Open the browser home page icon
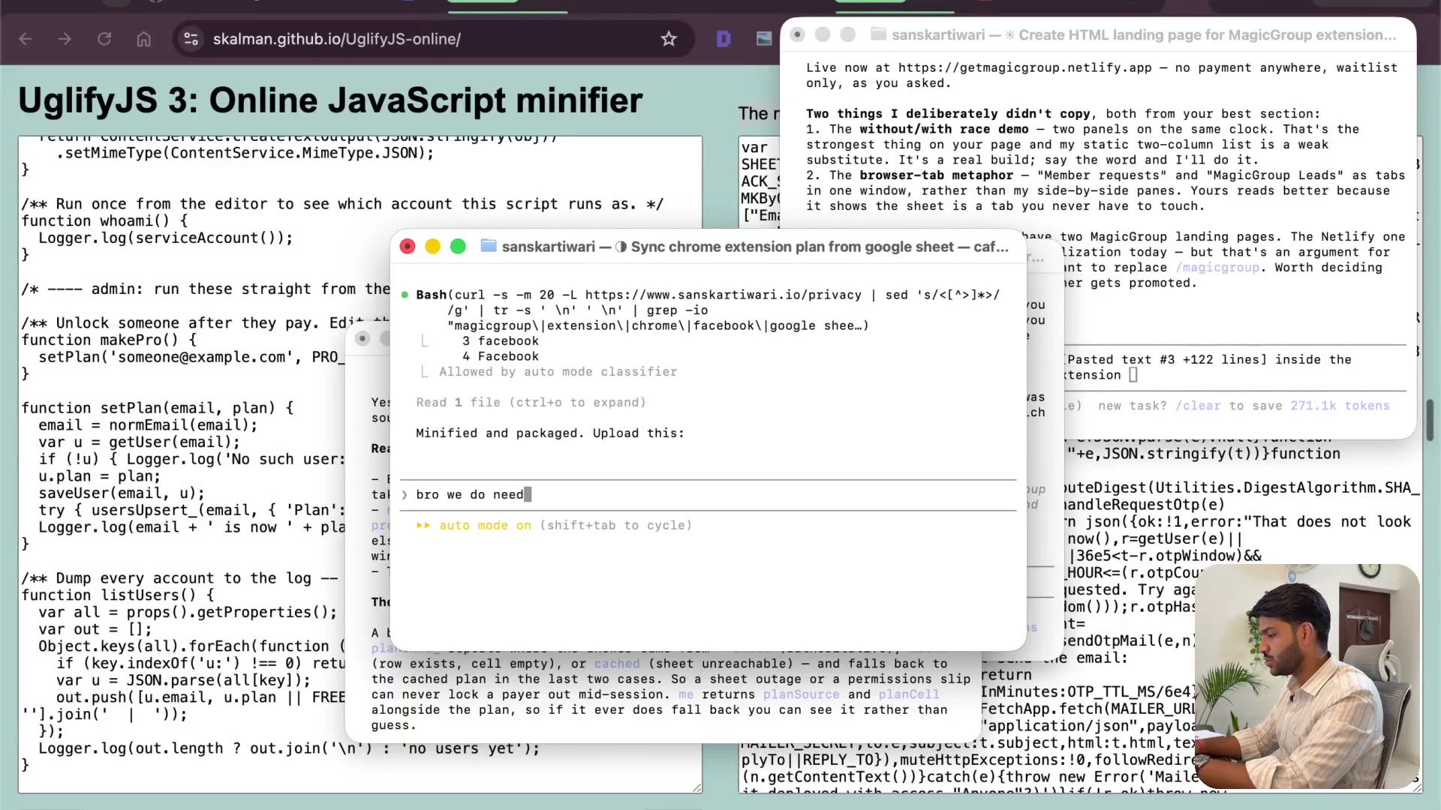1441x810 pixels. coord(144,39)
